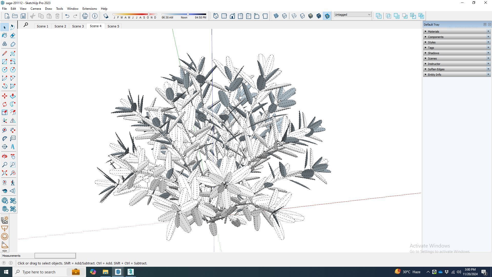The height and width of the screenshot is (277, 492).
Task: Close the Soften Edges panel
Action: pyautogui.click(x=488, y=69)
